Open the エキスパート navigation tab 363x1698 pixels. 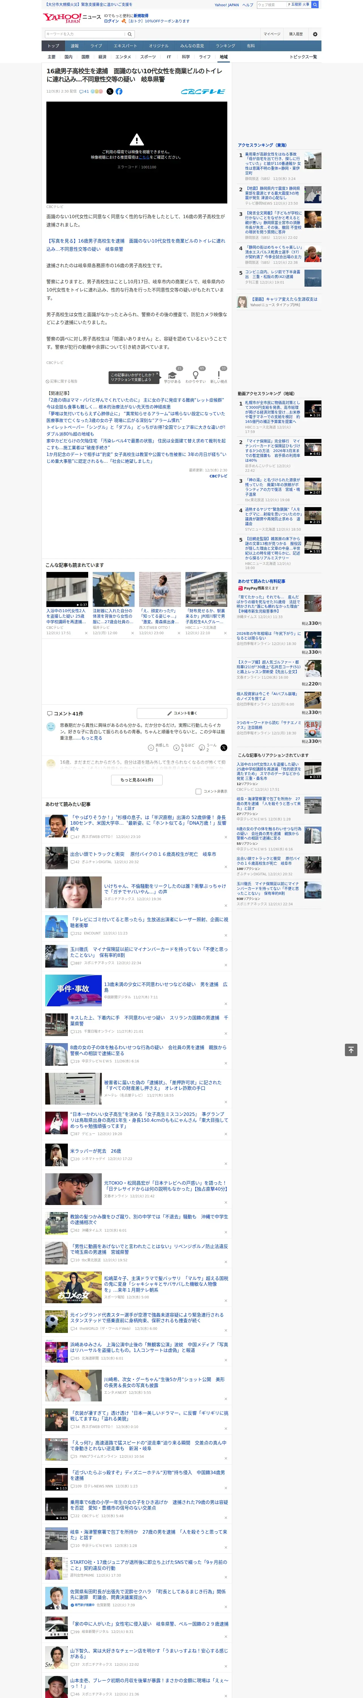point(125,46)
